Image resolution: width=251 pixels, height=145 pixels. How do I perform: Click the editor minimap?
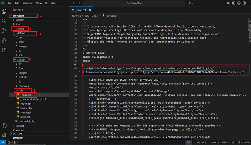(x=249, y=30)
